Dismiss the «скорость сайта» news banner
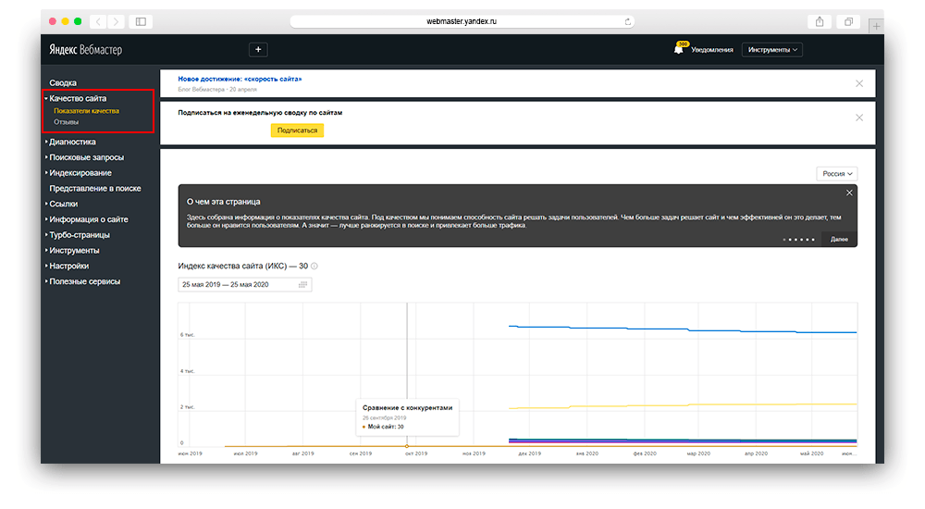The height and width of the screenshot is (509, 925). (x=859, y=84)
